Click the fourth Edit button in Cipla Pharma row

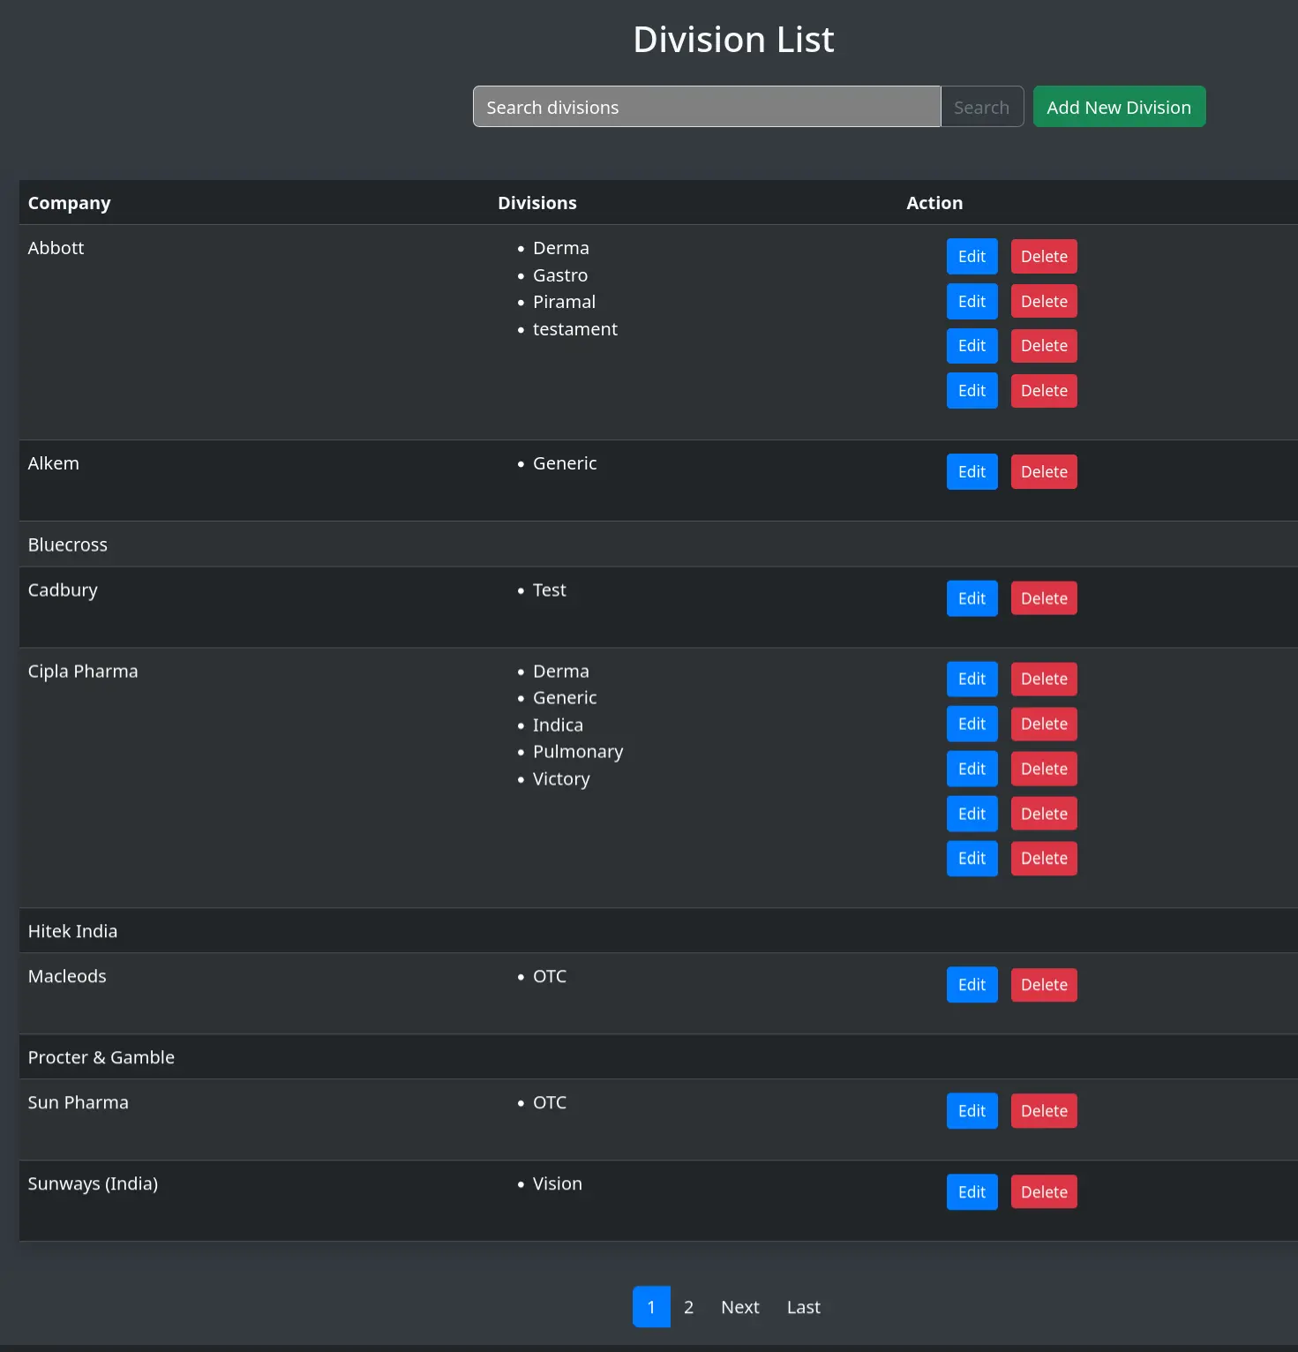pos(972,814)
